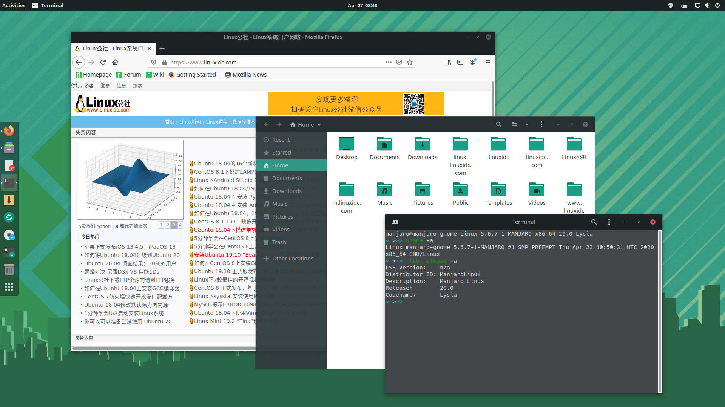Open Terminal from the dock
Viewport: 725px width, 407px height.
point(9,183)
